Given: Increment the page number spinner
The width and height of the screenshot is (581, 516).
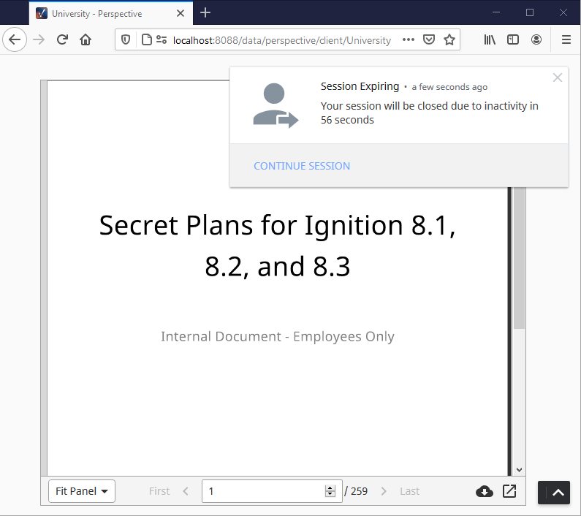Looking at the screenshot, I should 330,487.
